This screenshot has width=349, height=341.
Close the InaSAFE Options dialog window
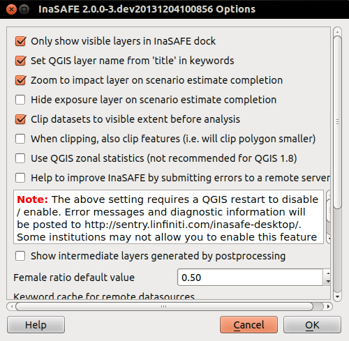11,10
